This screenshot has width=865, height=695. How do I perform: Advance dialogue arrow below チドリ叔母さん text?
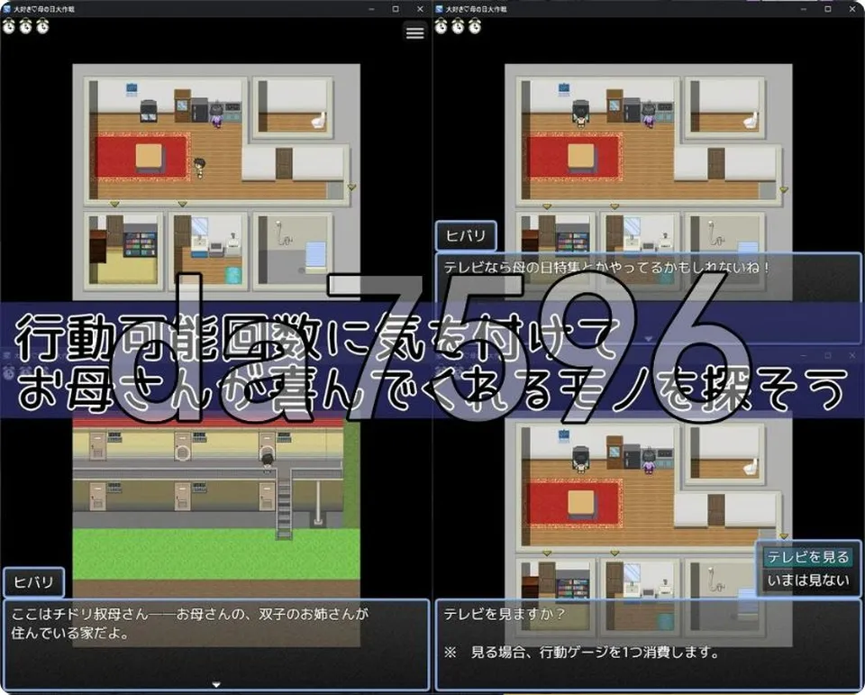click(x=216, y=684)
